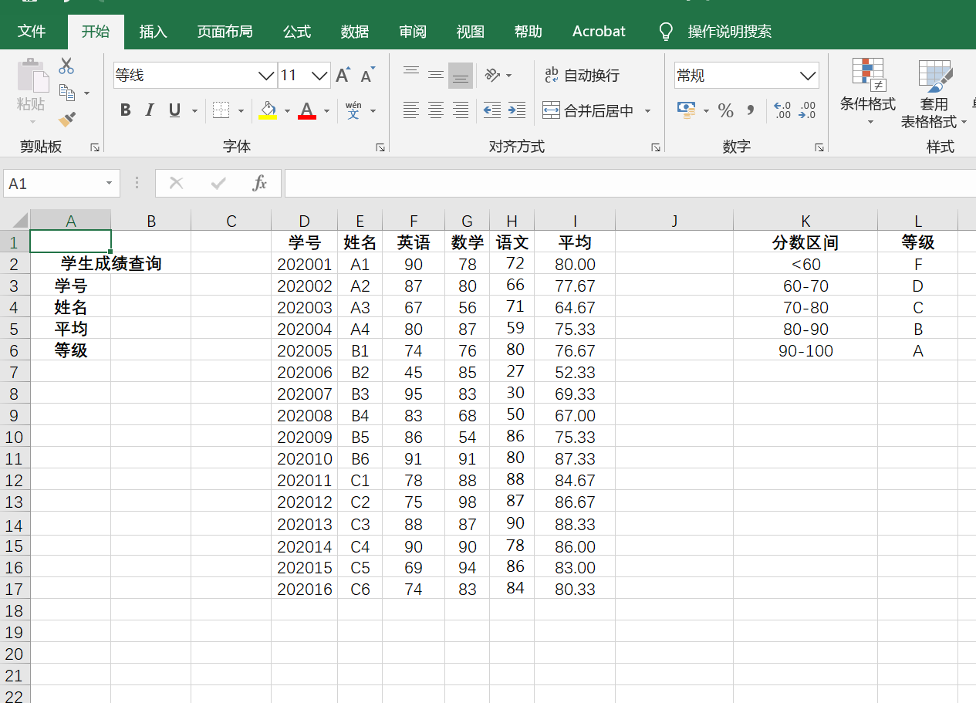Apply yellow fill color bucket
The height and width of the screenshot is (703, 976).
pyautogui.click(x=268, y=110)
